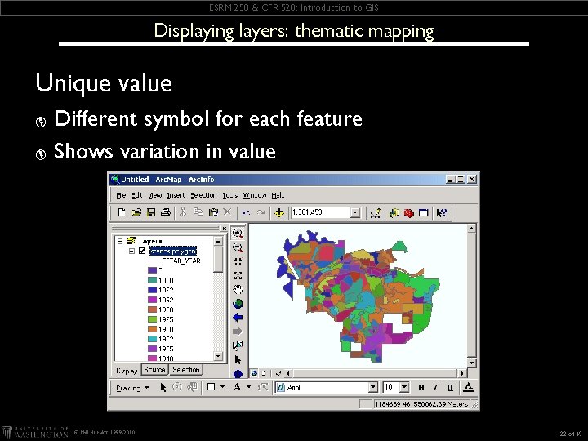This screenshot has height=441, width=588.
Task: Open the map scale dropdown
Action: click(x=355, y=212)
